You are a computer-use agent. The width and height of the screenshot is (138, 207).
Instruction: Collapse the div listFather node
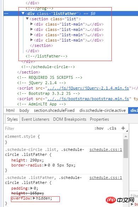pyautogui.click(x=23, y=13)
